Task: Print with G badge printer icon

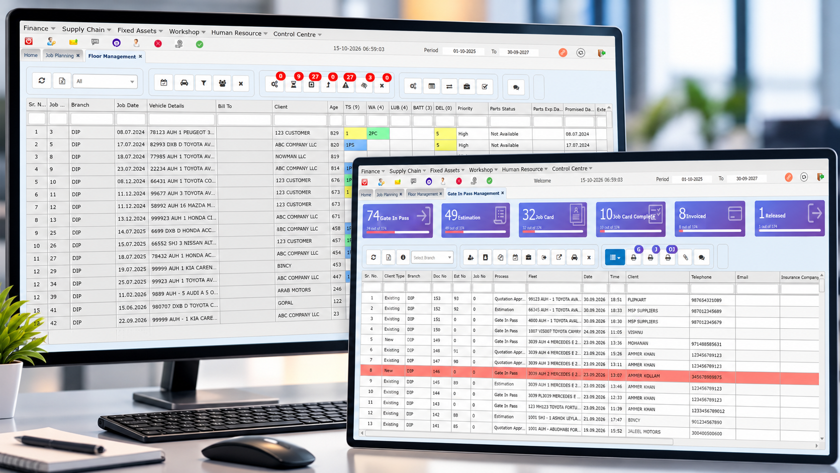Action: point(634,257)
